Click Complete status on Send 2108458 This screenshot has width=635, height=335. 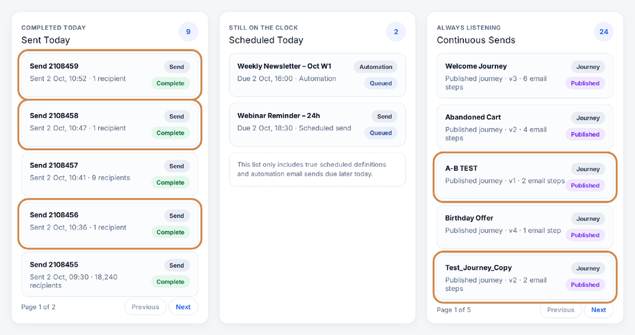click(x=171, y=133)
